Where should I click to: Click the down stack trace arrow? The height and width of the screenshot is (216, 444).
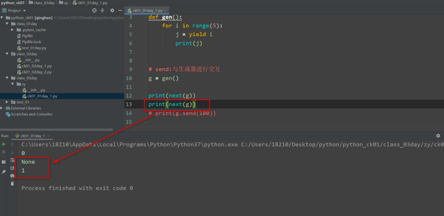pyautogui.click(x=12, y=152)
